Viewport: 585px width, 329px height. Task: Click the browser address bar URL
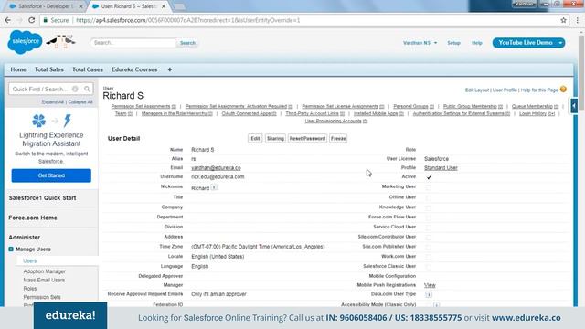coord(188,20)
